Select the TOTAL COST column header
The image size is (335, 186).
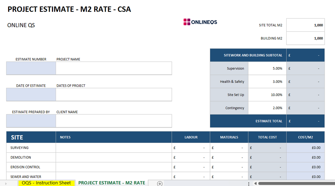click(x=267, y=137)
